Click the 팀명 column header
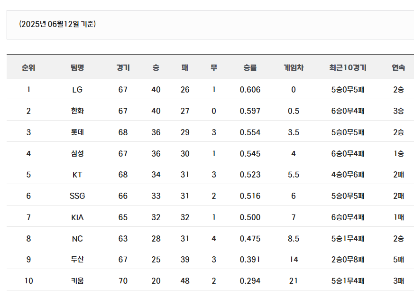414x299 pixels. point(77,67)
